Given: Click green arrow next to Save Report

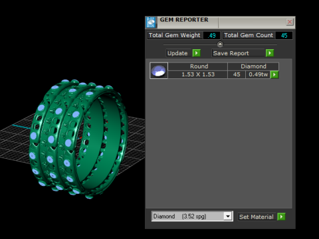Looking at the screenshot, I should [270, 53].
